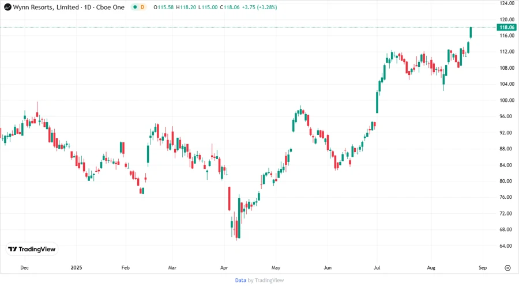Click the 96.00 price axis label
519x287 pixels.
507,116
